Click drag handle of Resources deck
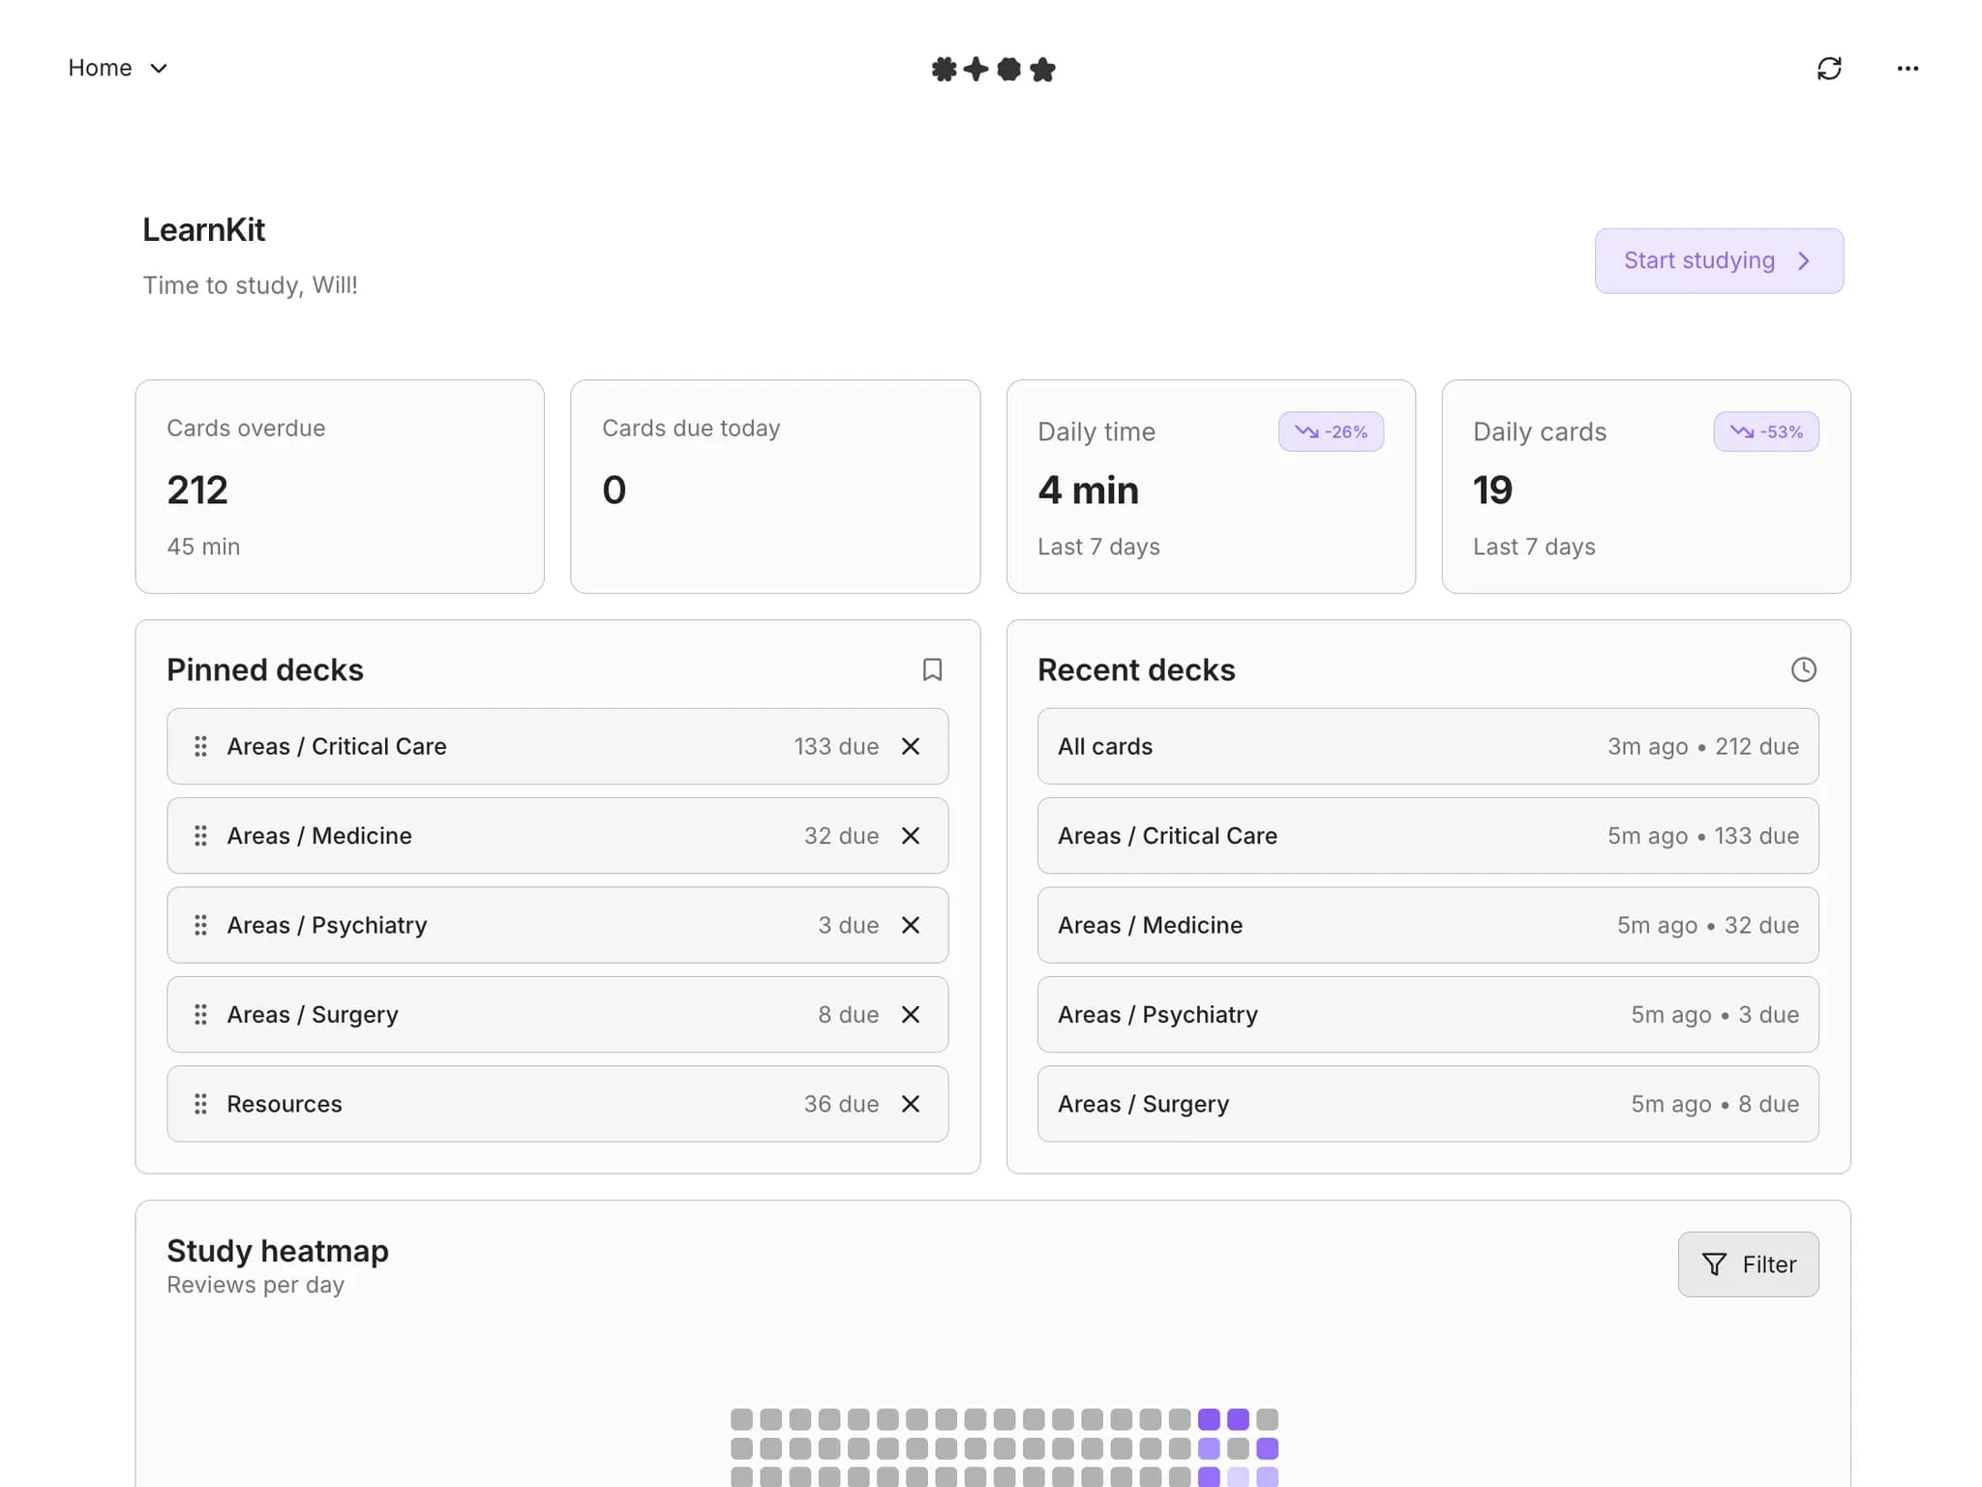The height and width of the screenshot is (1487, 1982). click(200, 1104)
